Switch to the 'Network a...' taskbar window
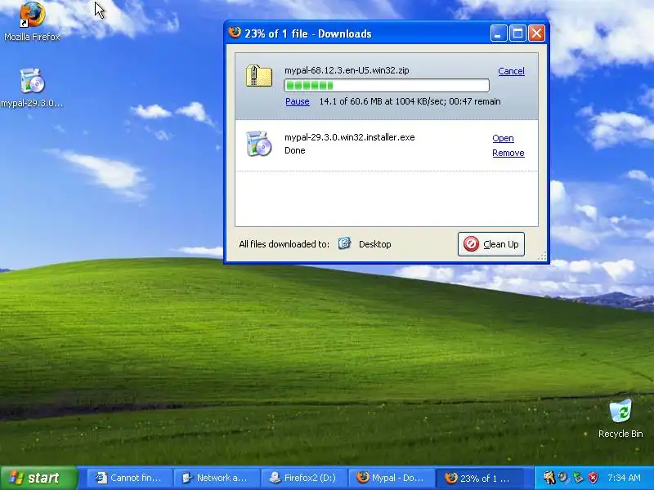Screen dimensions: 654x490 [x=217, y=478]
